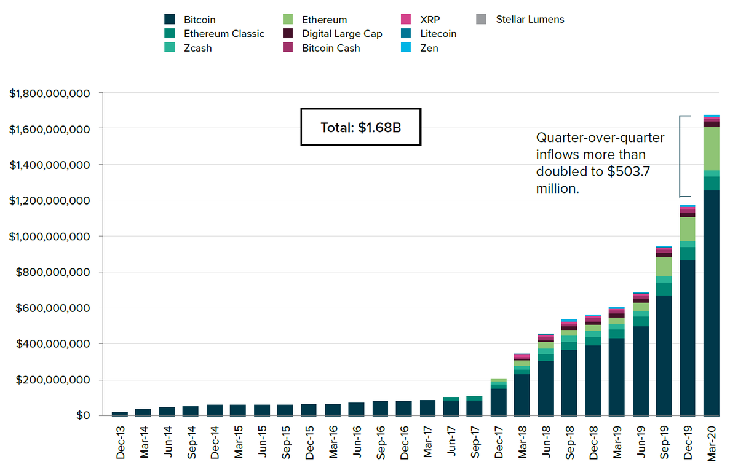Click the XRP legend color swatch
Viewport: 738px width, 470px height.
[406, 20]
